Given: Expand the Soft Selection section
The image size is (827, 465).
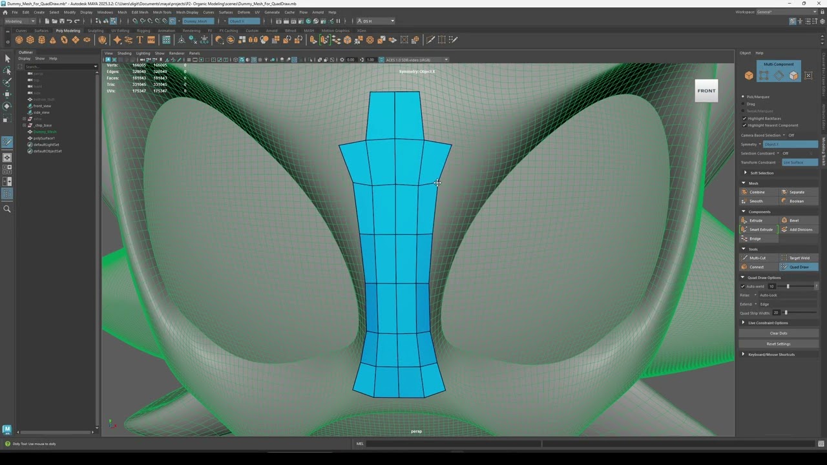Looking at the screenshot, I should 746,173.
